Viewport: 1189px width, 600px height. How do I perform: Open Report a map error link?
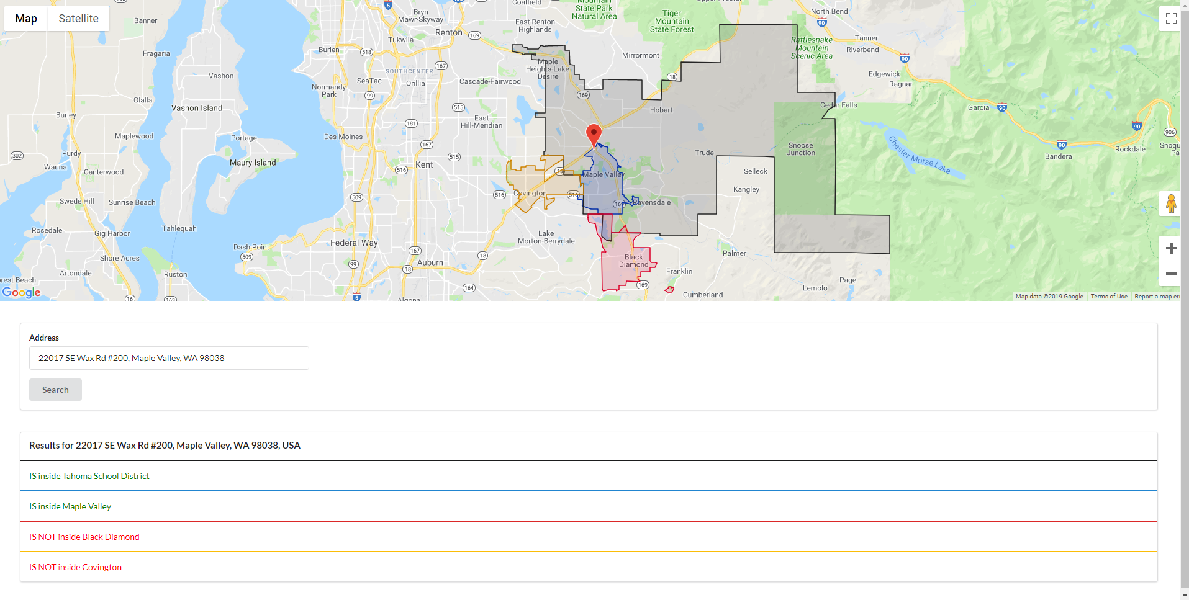[1157, 297]
